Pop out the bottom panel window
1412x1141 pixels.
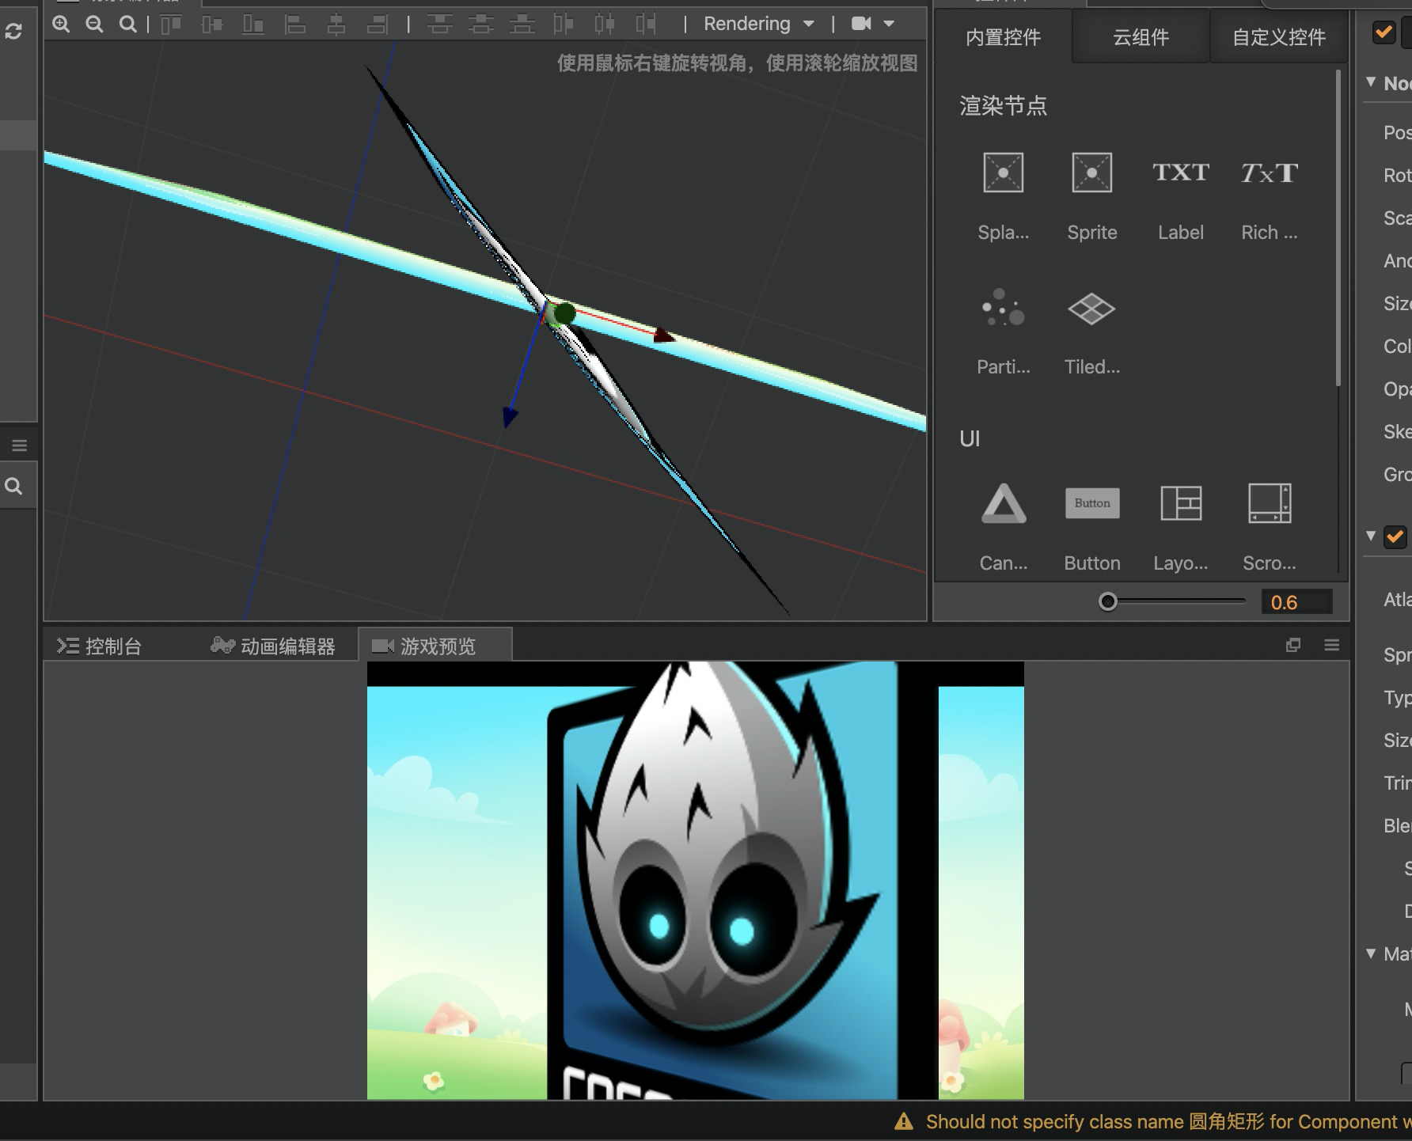coord(1293,646)
